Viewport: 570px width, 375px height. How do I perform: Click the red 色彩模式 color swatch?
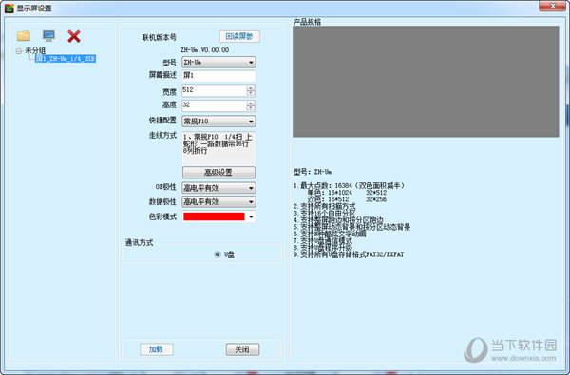(214, 216)
